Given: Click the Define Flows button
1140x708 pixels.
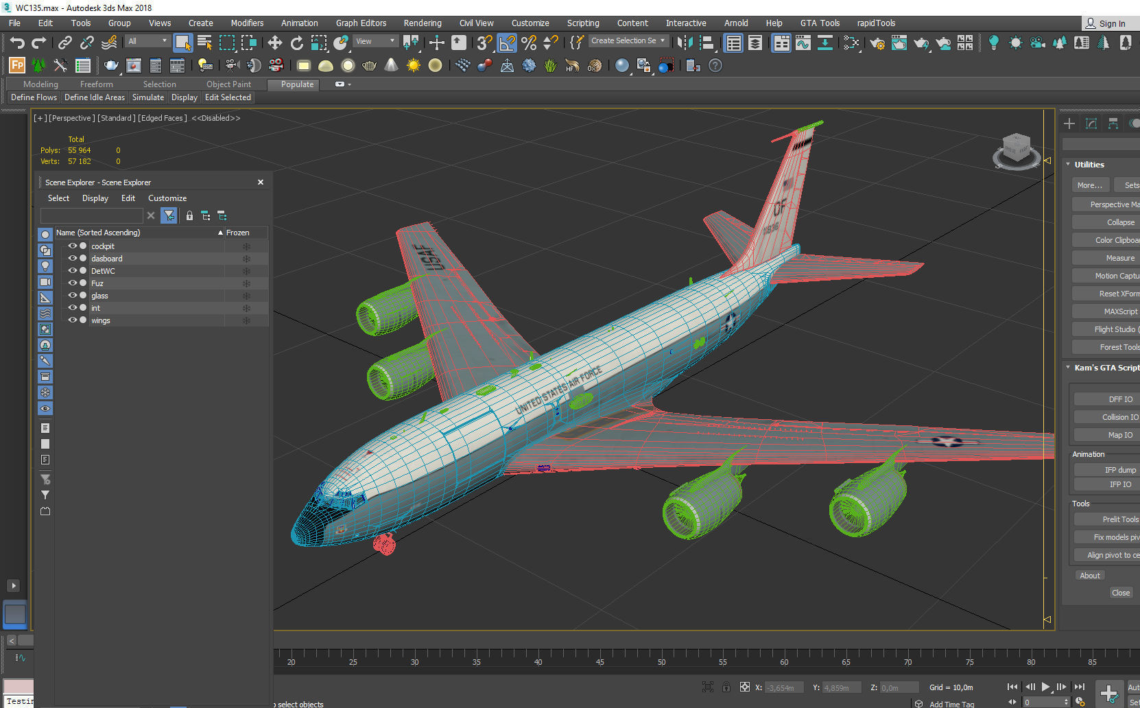Looking at the screenshot, I should (x=34, y=97).
